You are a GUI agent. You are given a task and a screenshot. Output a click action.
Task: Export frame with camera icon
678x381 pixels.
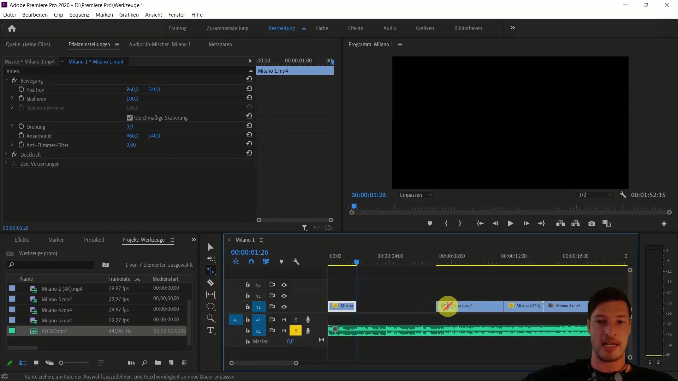[x=591, y=224]
